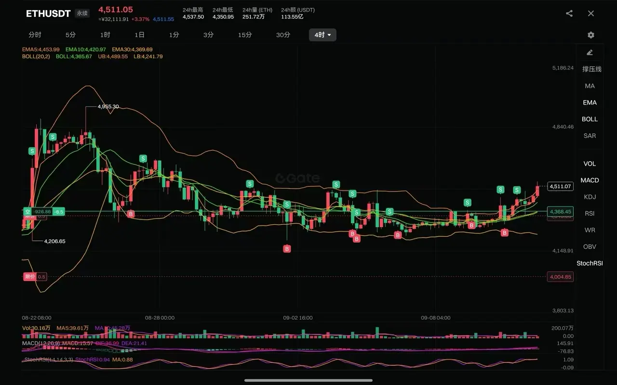Open the 4时 timeframe dropdown
The image size is (617, 385).
click(x=322, y=35)
